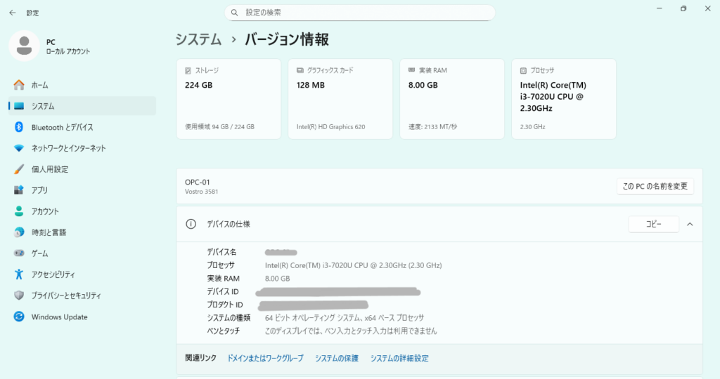The height and width of the screenshot is (379, 720).
Task: Open Network and Internet via Wi-Fi icon
Action: coord(19,148)
